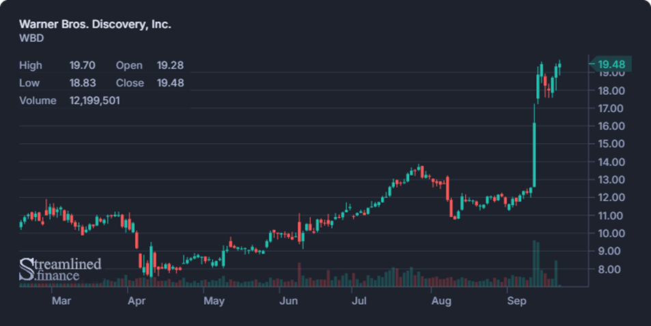The image size is (651, 326).
Task: Click the large red early-August candle
Action: coord(447,189)
